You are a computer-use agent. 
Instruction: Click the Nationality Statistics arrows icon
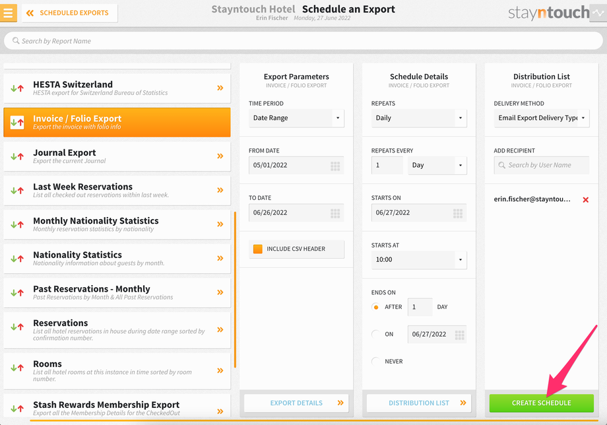(x=17, y=259)
